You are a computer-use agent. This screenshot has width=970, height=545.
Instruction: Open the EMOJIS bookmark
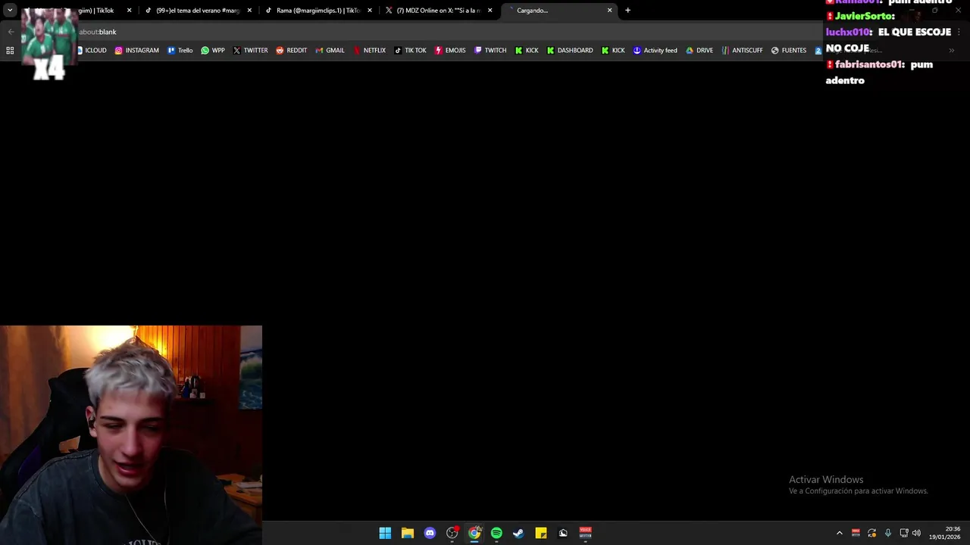450,51
